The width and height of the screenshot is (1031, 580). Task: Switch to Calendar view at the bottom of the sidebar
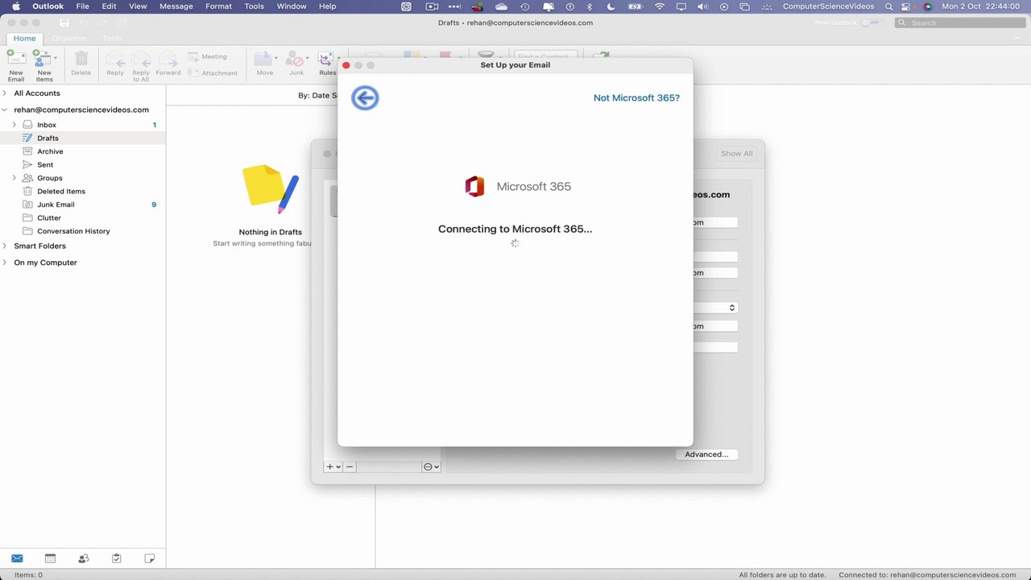[x=50, y=558]
